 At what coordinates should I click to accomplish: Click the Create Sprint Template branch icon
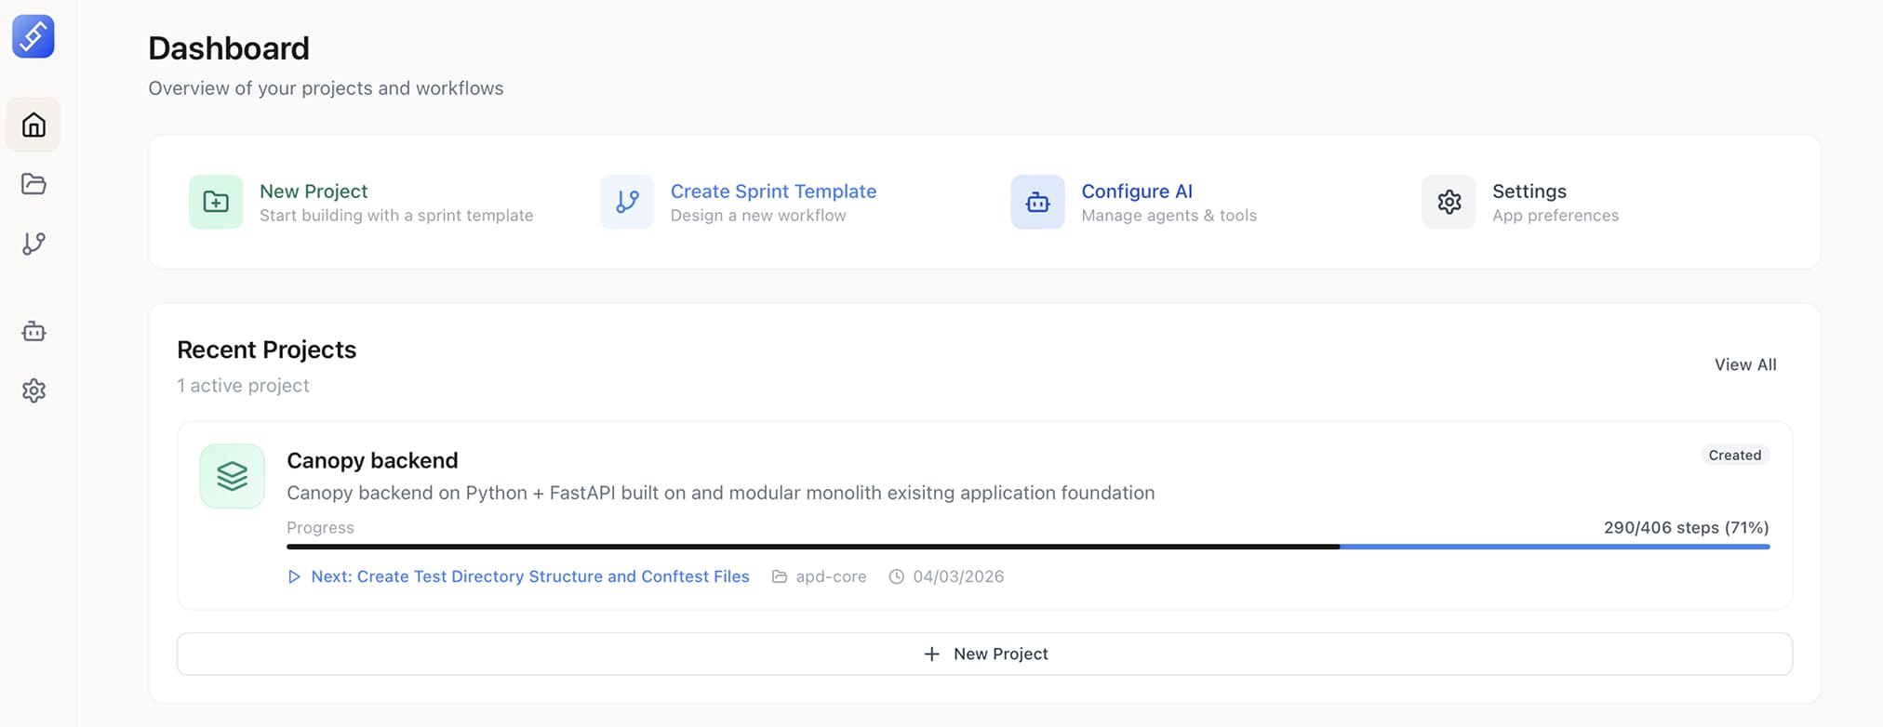coord(627,202)
